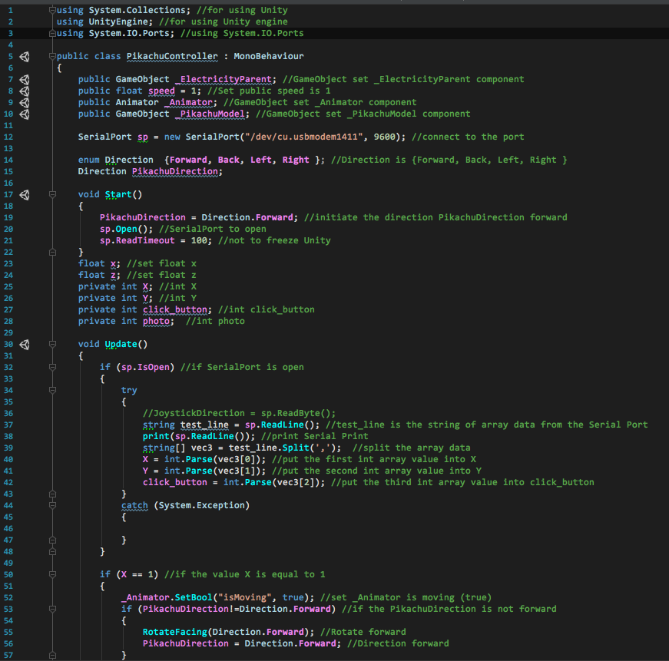Click Unity message icon beside Update method
The image size is (669, 661).
click(x=25, y=345)
